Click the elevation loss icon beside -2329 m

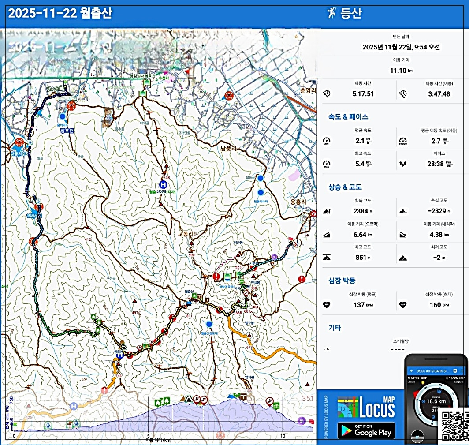coord(402,211)
